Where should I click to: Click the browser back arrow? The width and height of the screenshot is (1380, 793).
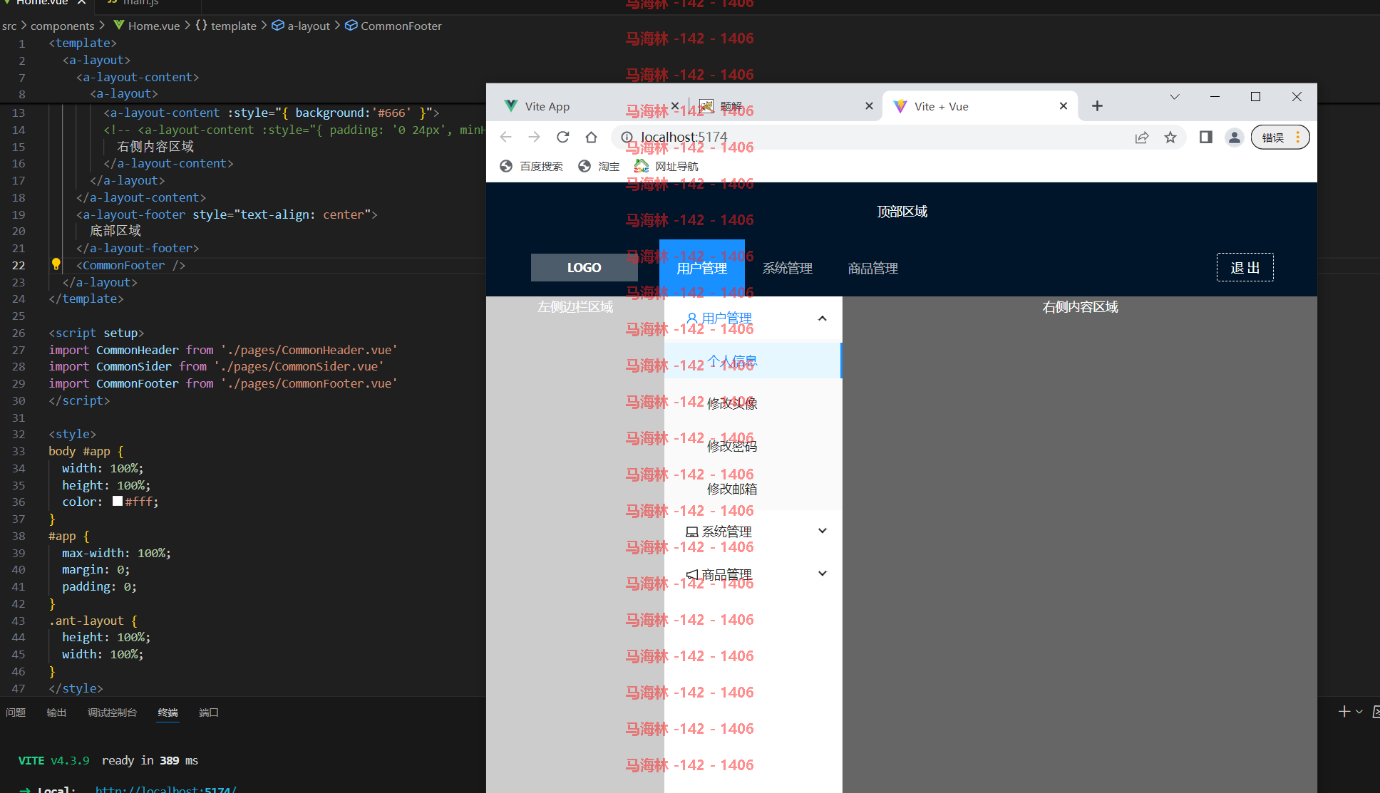506,137
